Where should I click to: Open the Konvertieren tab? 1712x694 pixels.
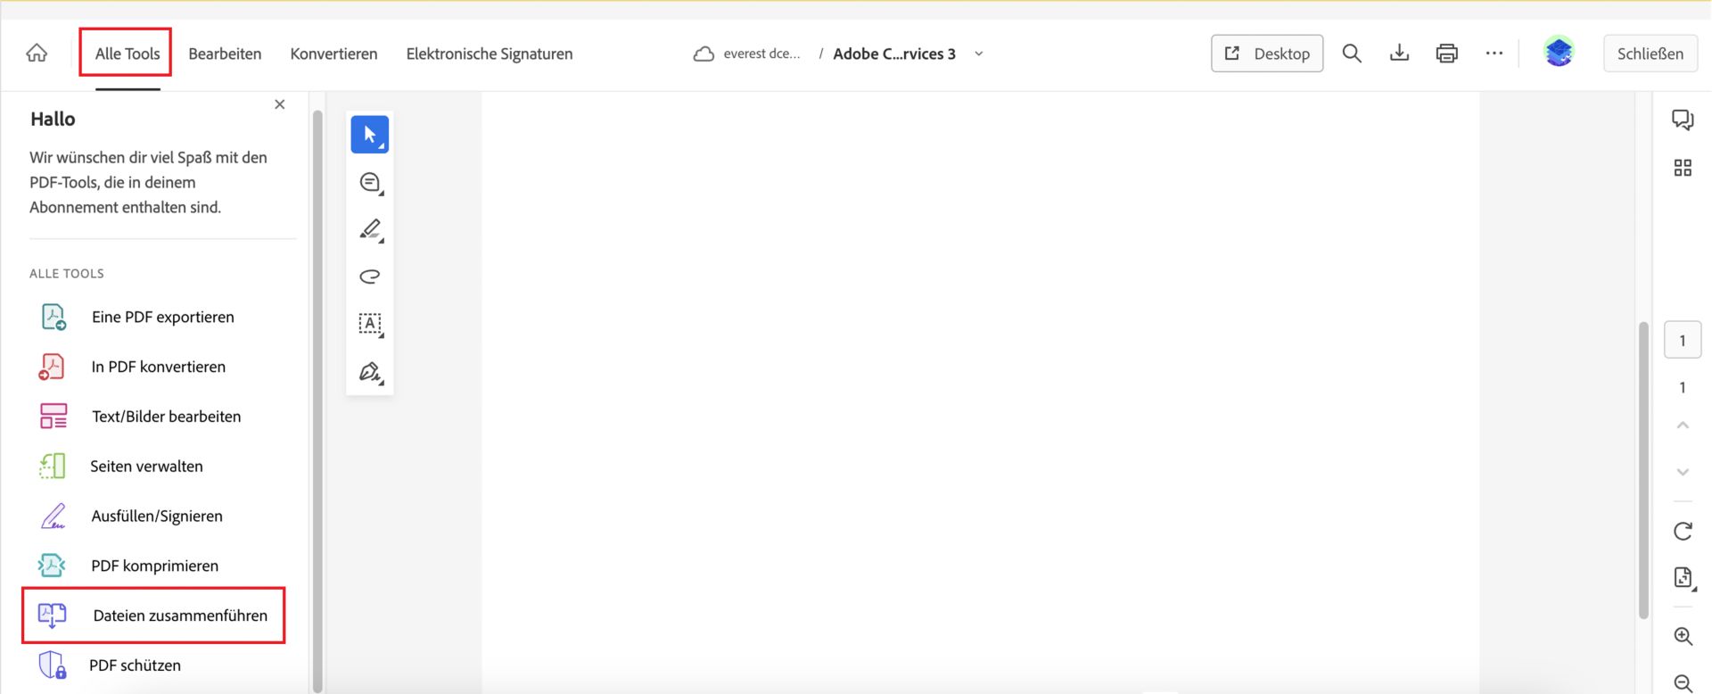333,54
